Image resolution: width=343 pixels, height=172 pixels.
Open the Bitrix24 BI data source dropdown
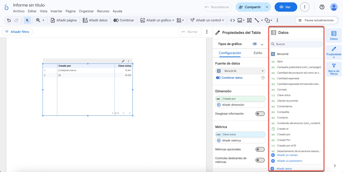[x=240, y=71]
